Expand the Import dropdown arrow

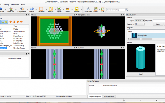tap(63, 10)
